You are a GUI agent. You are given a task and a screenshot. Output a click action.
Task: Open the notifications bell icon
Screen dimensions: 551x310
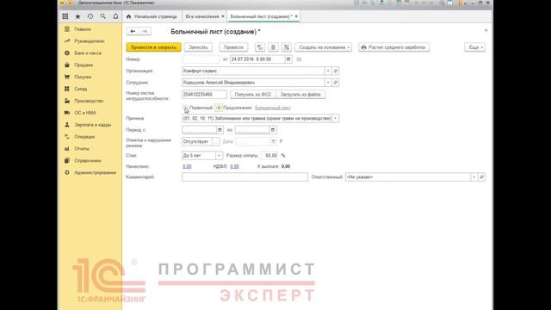[x=115, y=16]
